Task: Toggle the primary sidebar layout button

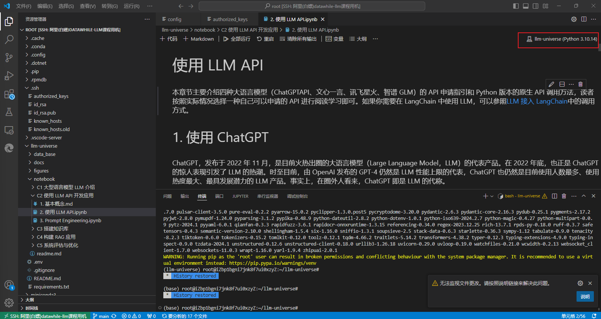Action: [516, 6]
